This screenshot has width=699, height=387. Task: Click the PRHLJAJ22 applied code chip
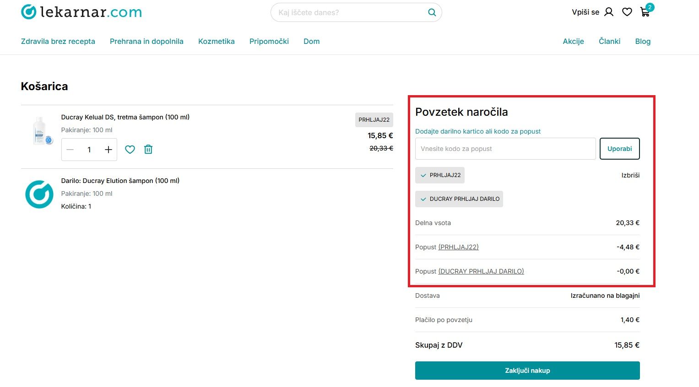(x=440, y=175)
